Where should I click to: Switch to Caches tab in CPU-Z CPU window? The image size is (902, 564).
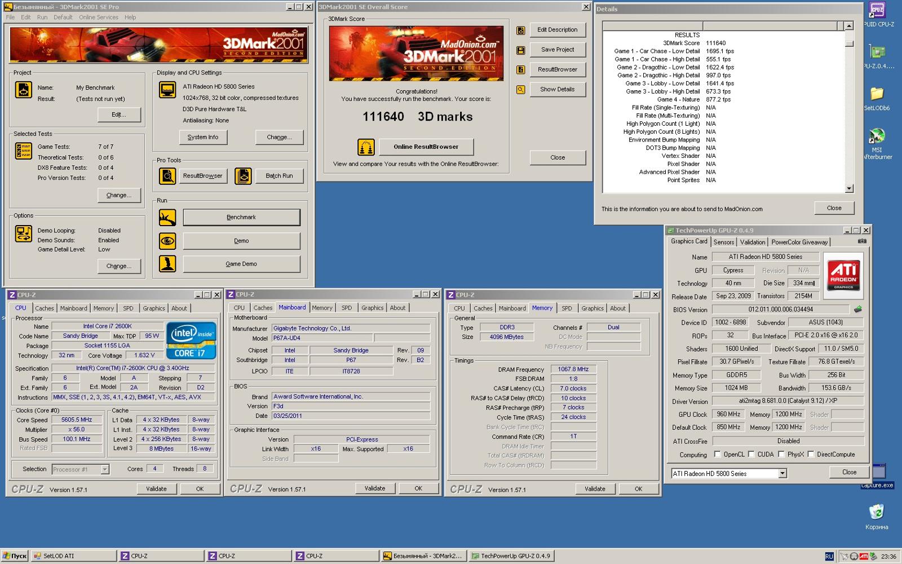(45, 309)
